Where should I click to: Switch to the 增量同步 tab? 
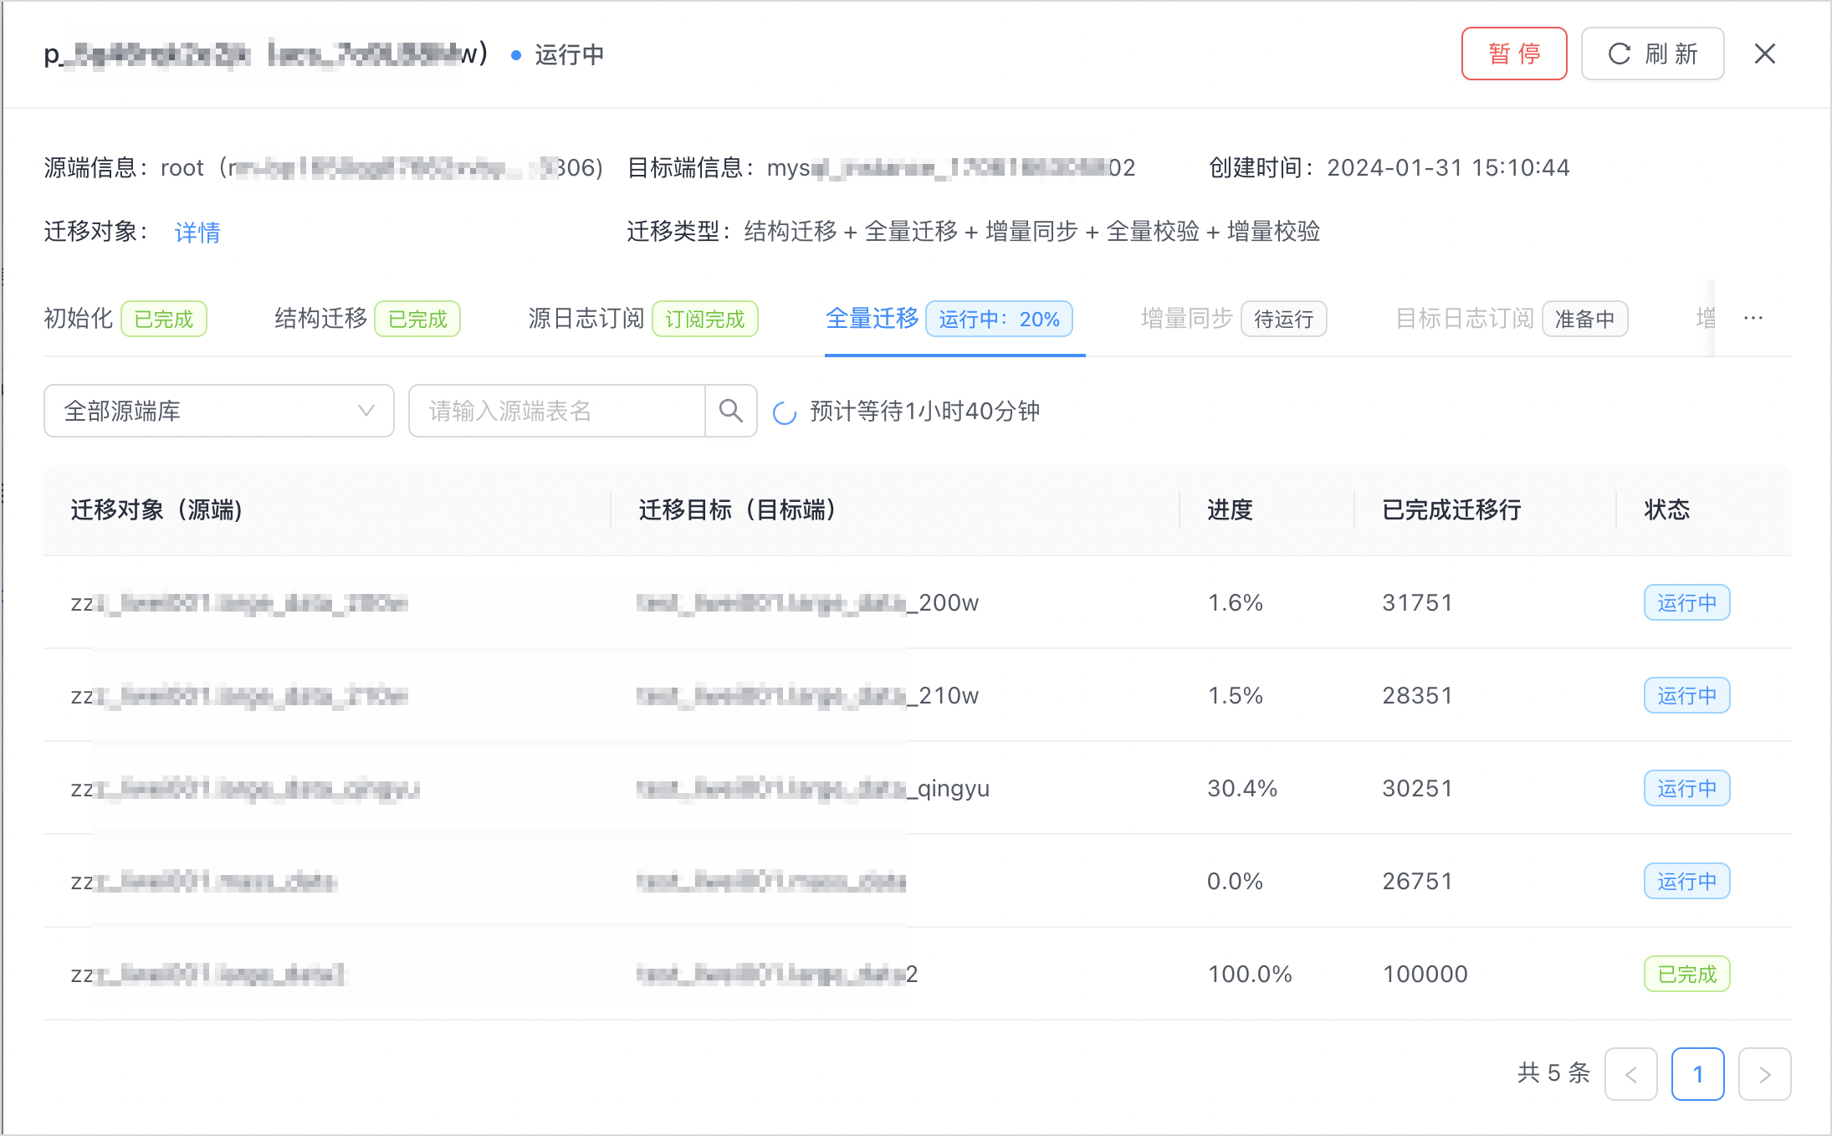click(1186, 318)
